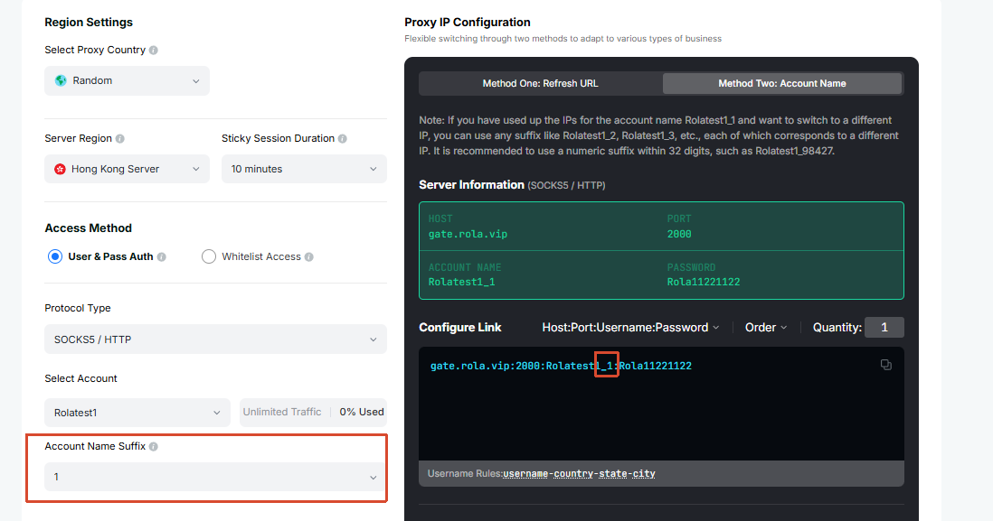Click info icon next to Whitelist Access
This screenshot has width=993, height=521.
coord(309,256)
